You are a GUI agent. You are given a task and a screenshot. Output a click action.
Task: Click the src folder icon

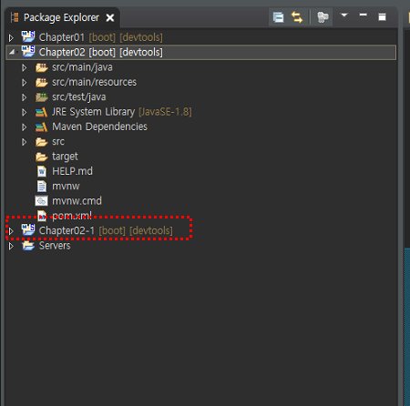click(42, 142)
